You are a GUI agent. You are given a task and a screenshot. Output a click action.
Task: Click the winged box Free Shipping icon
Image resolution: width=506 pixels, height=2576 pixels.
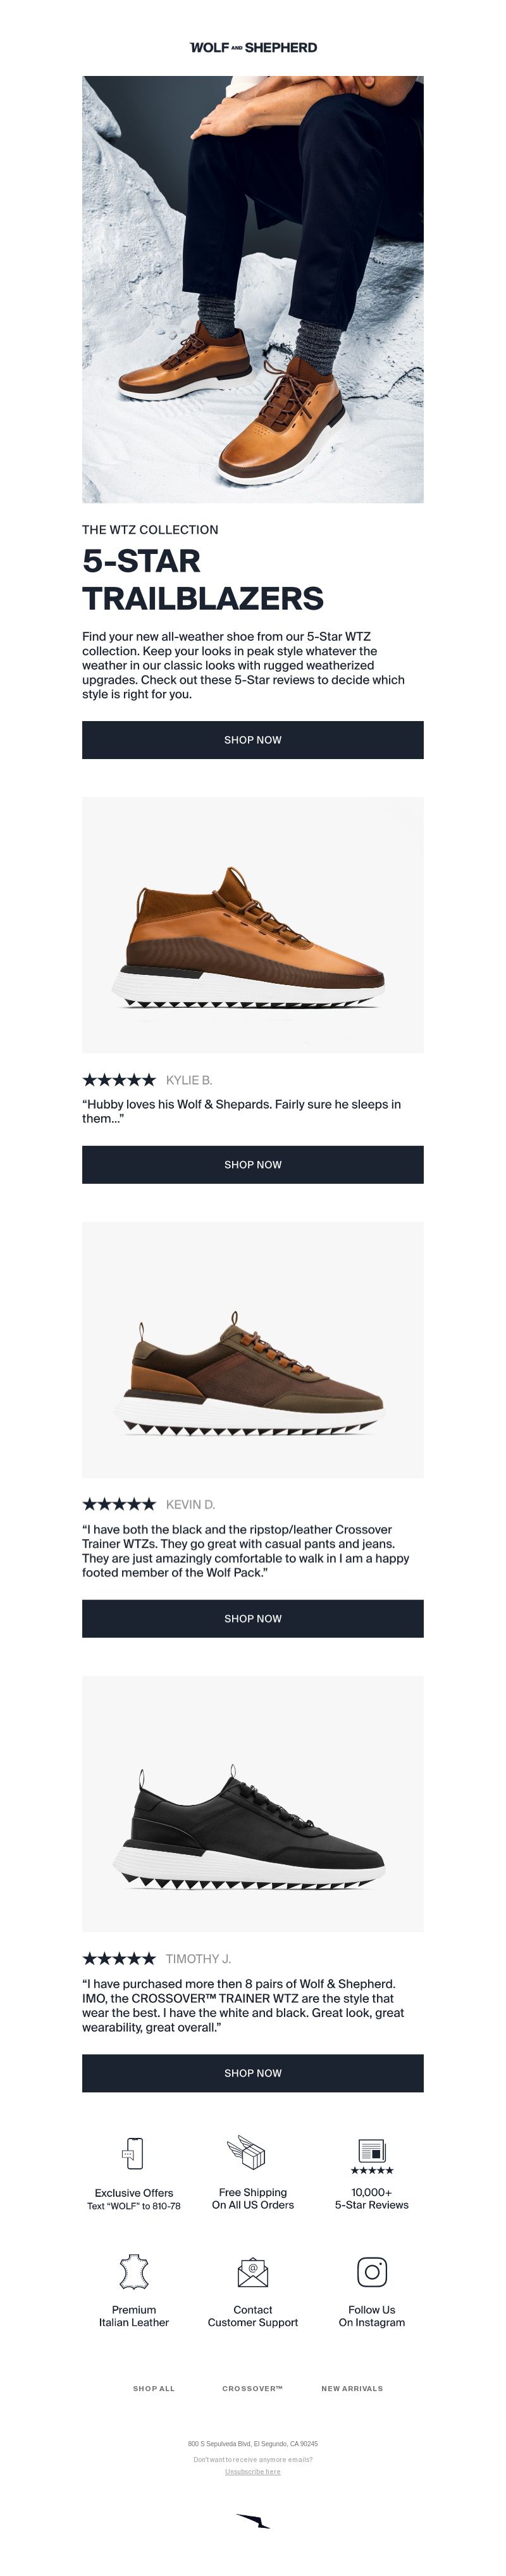click(248, 2152)
